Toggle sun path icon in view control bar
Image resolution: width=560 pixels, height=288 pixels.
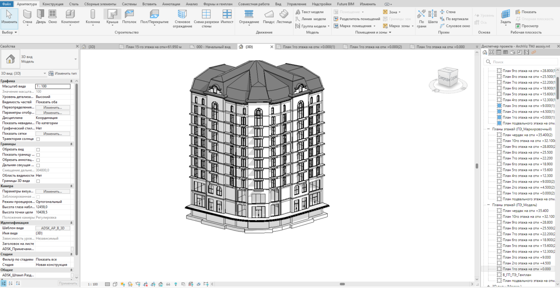pyautogui.click(x=122, y=284)
